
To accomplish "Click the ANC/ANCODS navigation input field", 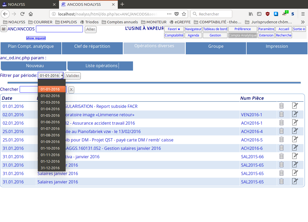I will (x=59, y=29).
